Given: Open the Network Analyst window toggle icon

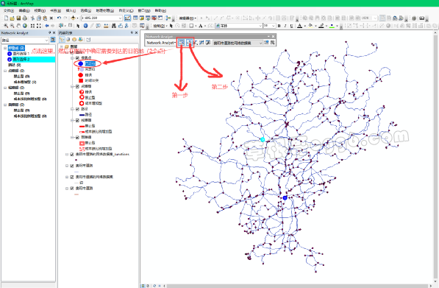Looking at the screenshot, I should pos(182,43).
